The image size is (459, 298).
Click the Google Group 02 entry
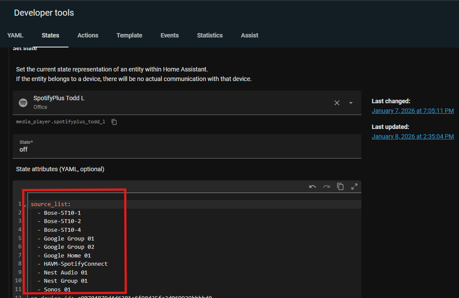69,247
